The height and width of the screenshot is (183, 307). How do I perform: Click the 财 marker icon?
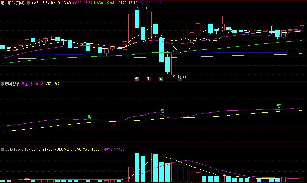click(x=179, y=79)
